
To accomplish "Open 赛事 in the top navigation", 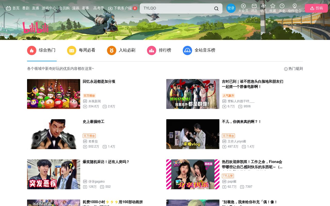I will tap(86, 8).
